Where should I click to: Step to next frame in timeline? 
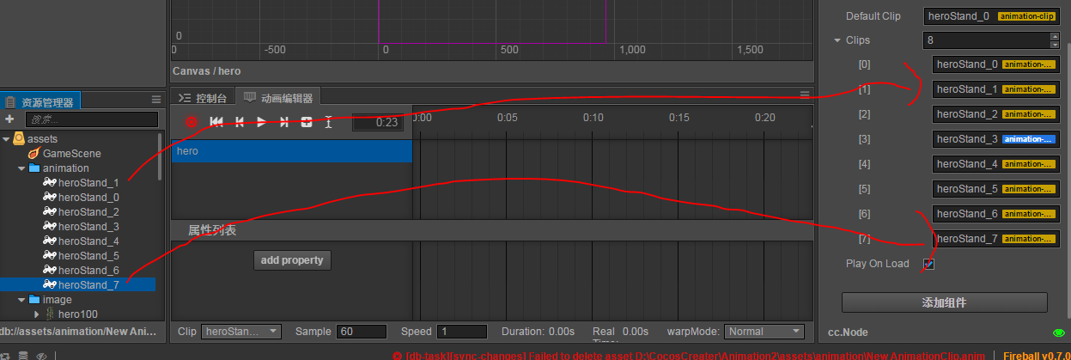(x=284, y=122)
